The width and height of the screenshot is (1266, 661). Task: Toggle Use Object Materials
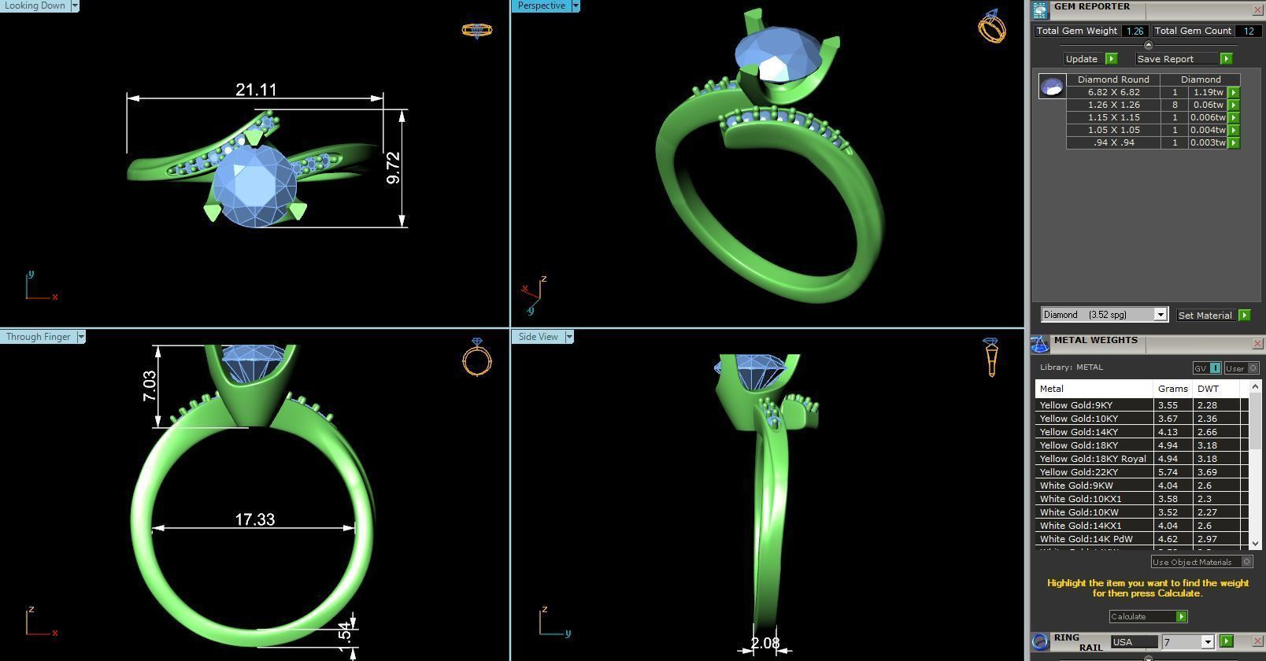pyautogui.click(x=1201, y=562)
